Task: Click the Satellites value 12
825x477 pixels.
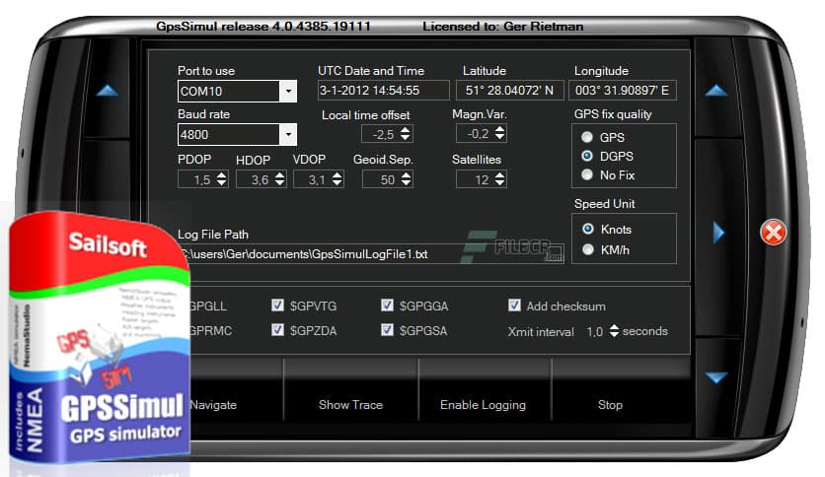Action: pyautogui.click(x=482, y=180)
